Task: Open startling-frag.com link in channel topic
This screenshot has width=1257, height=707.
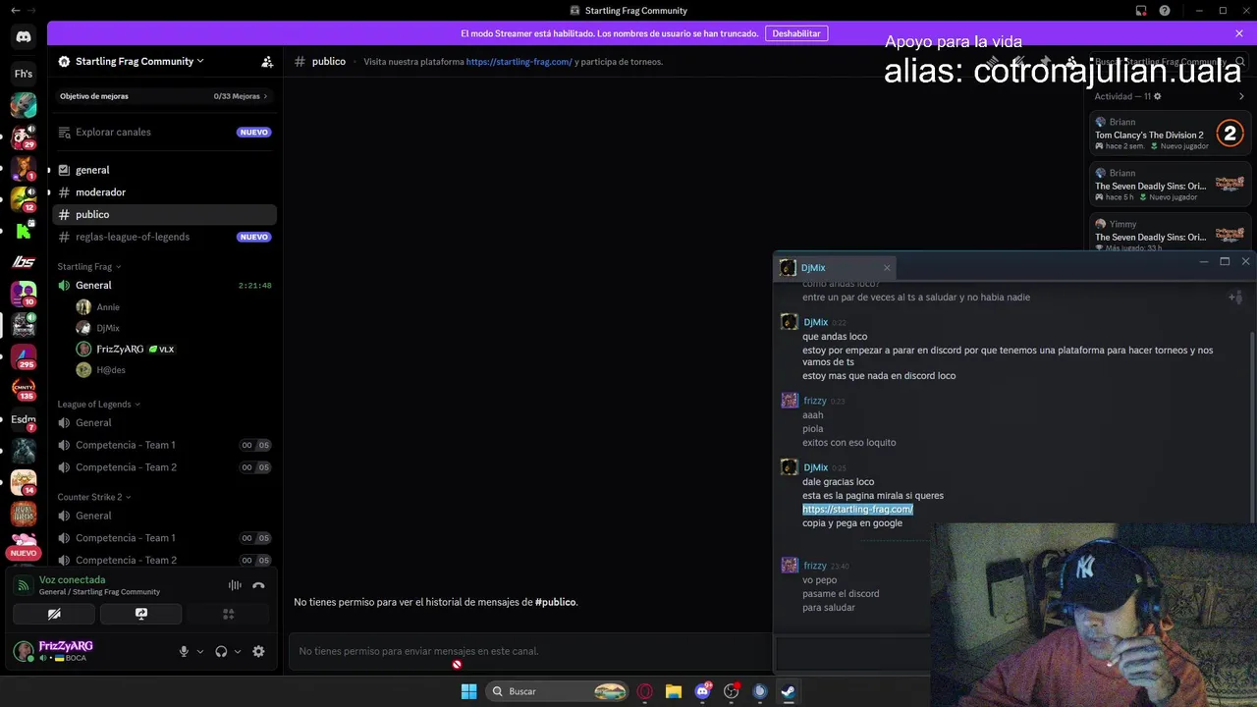Action: tap(519, 61)
